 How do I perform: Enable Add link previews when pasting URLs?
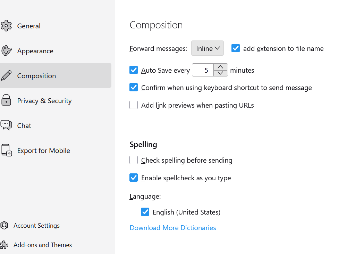pos(134,105)
